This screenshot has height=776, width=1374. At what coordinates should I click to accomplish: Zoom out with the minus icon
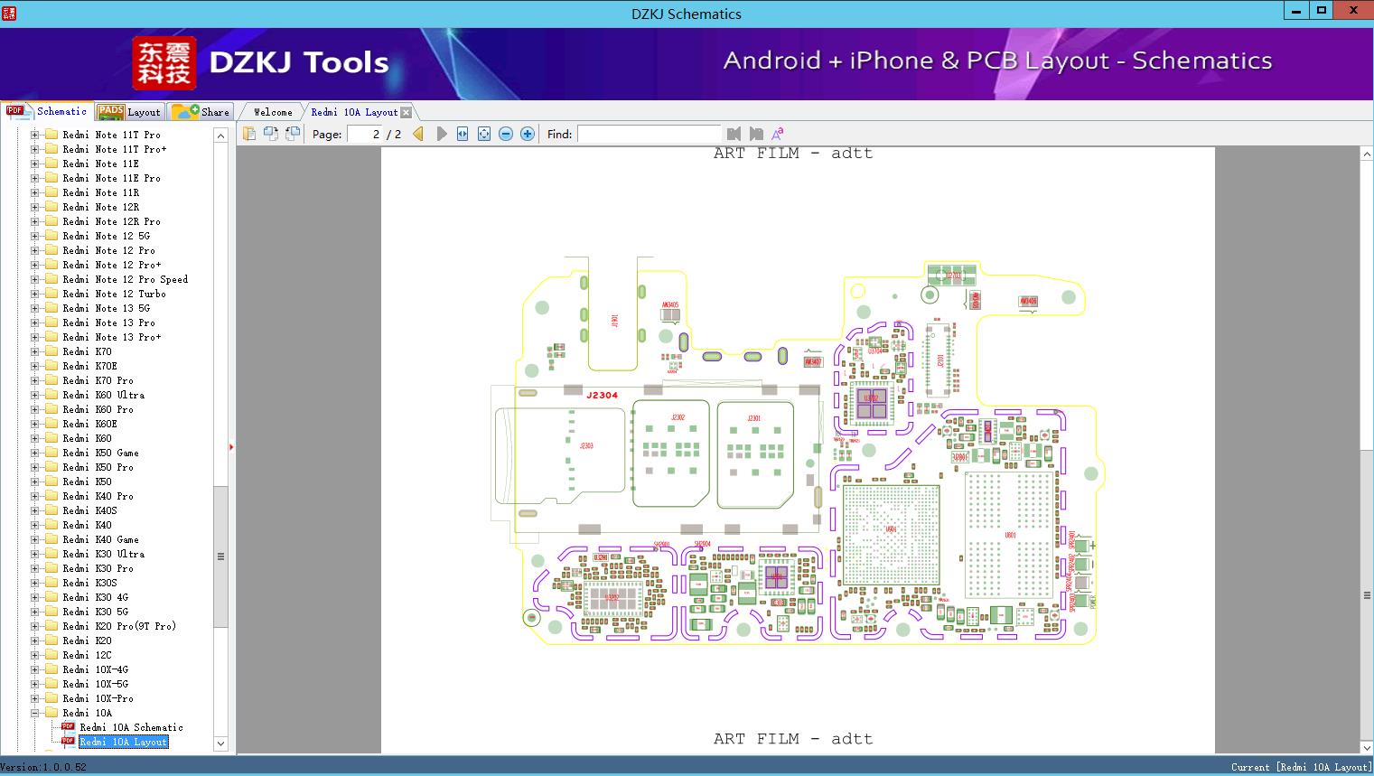(506, 134)
